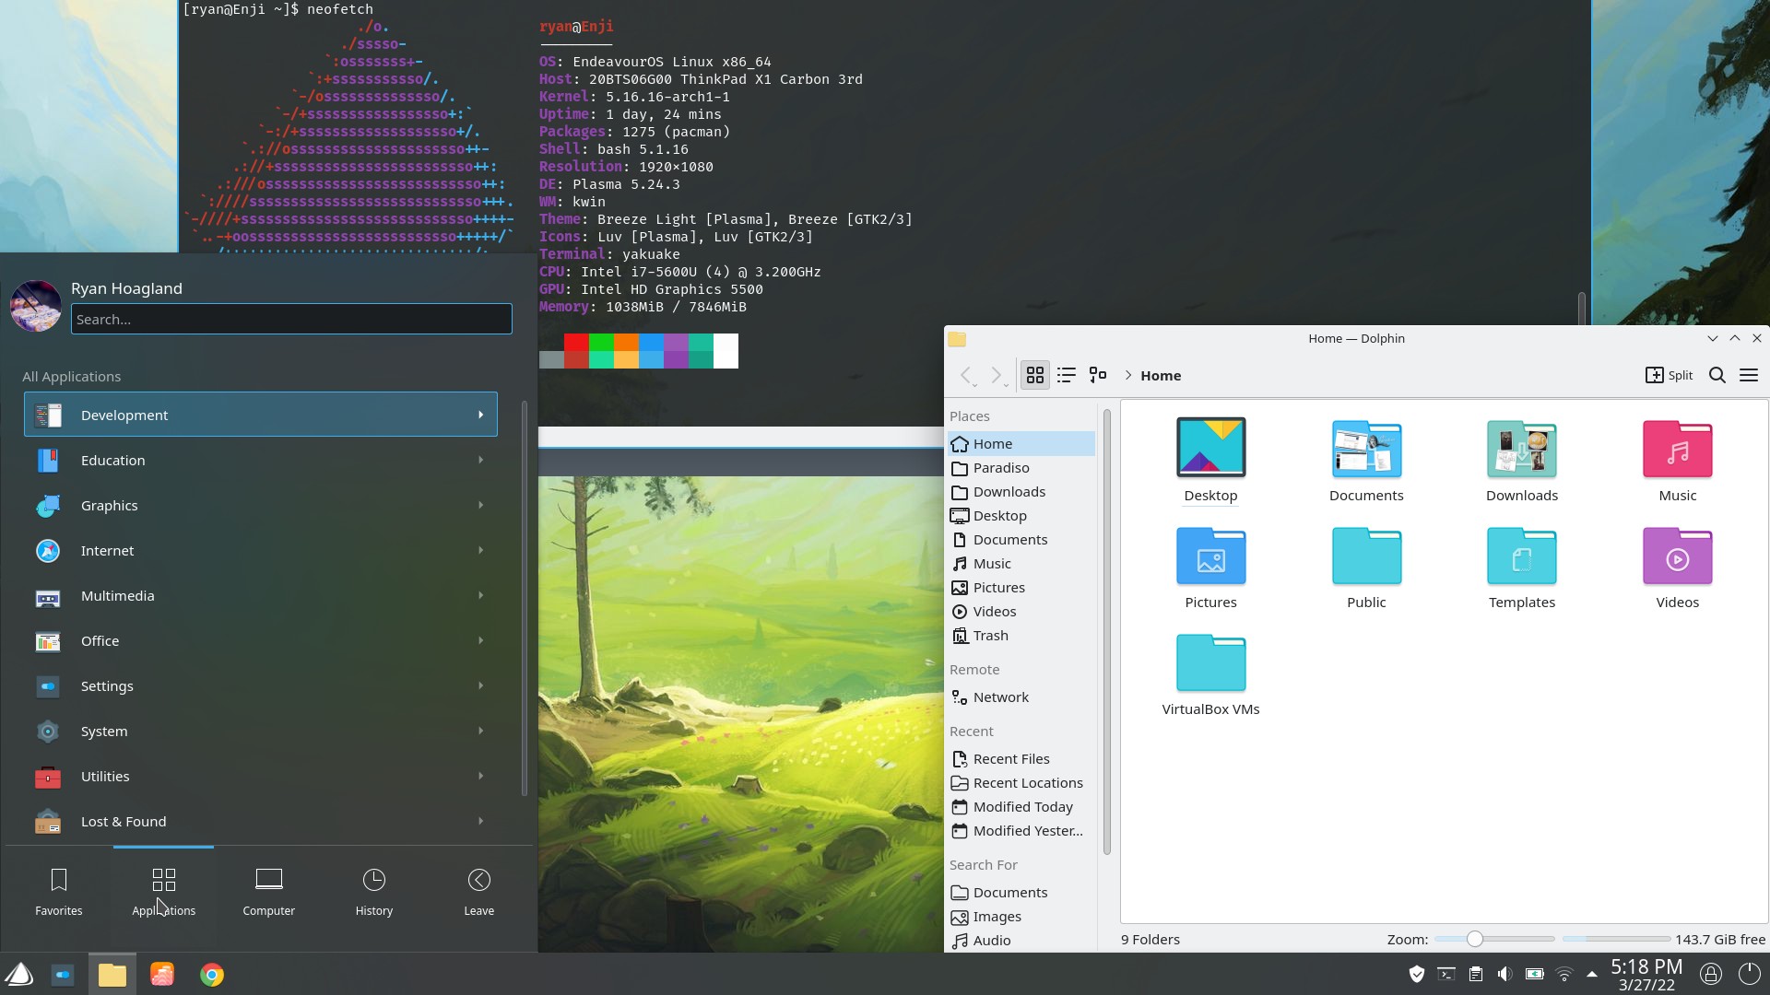Viewport: 1770px width, 995px height.
Task: Open the volume control tray icon
Action: (1504, 974)
